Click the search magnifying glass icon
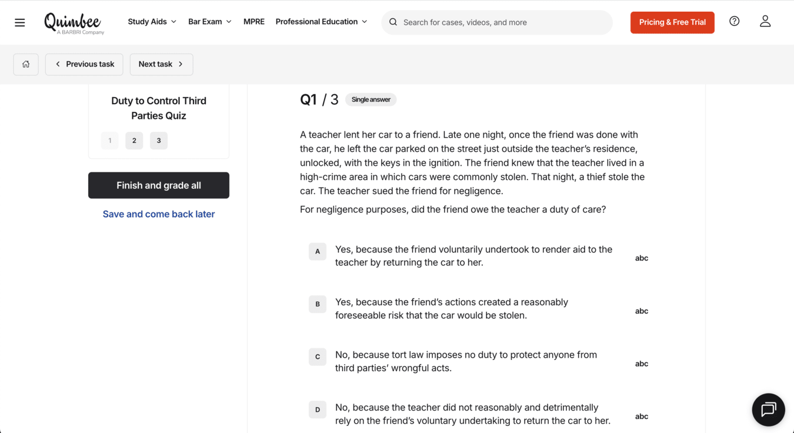This screenshot has height=433, width=794. pos(392,22)
